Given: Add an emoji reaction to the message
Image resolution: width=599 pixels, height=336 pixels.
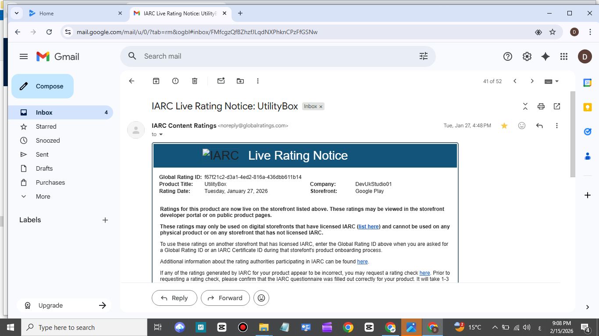Looking at the screenshot, I should click(x=522, y=126).
